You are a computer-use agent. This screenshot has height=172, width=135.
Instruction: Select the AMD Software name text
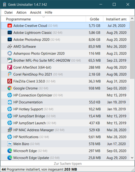[x=25, y=46]
